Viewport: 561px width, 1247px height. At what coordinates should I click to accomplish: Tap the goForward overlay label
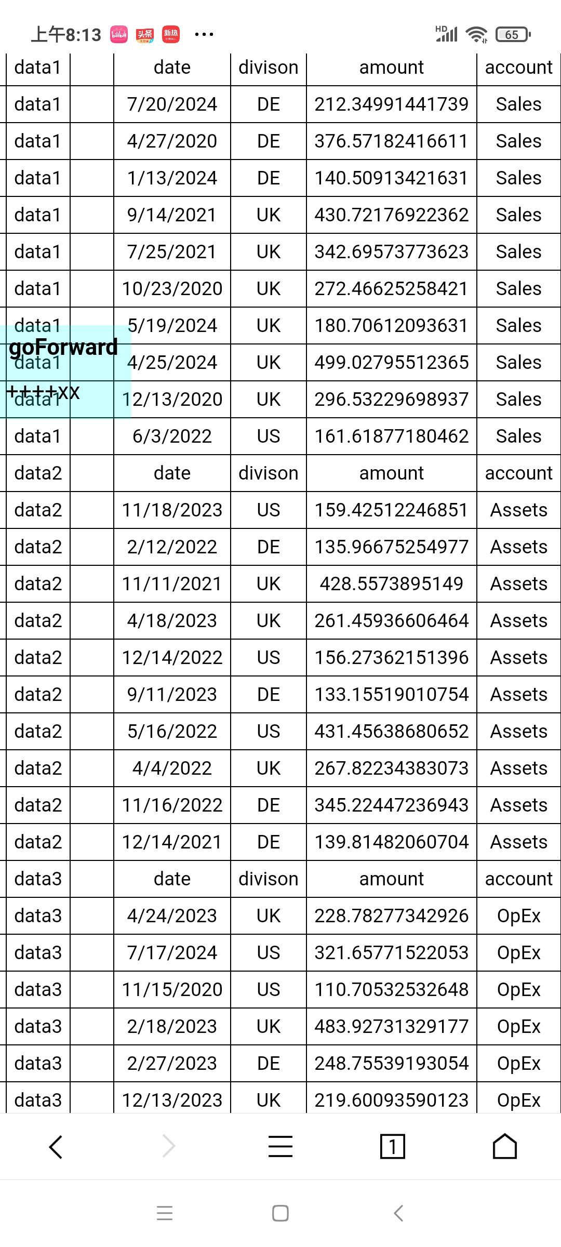(63, 347)
